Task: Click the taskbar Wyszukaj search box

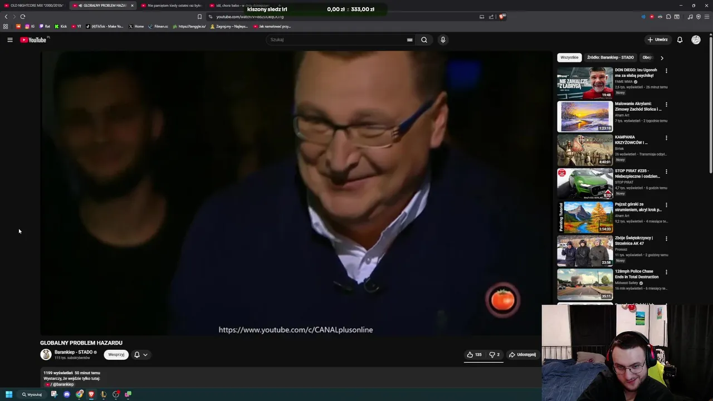Action: (32, 394)
